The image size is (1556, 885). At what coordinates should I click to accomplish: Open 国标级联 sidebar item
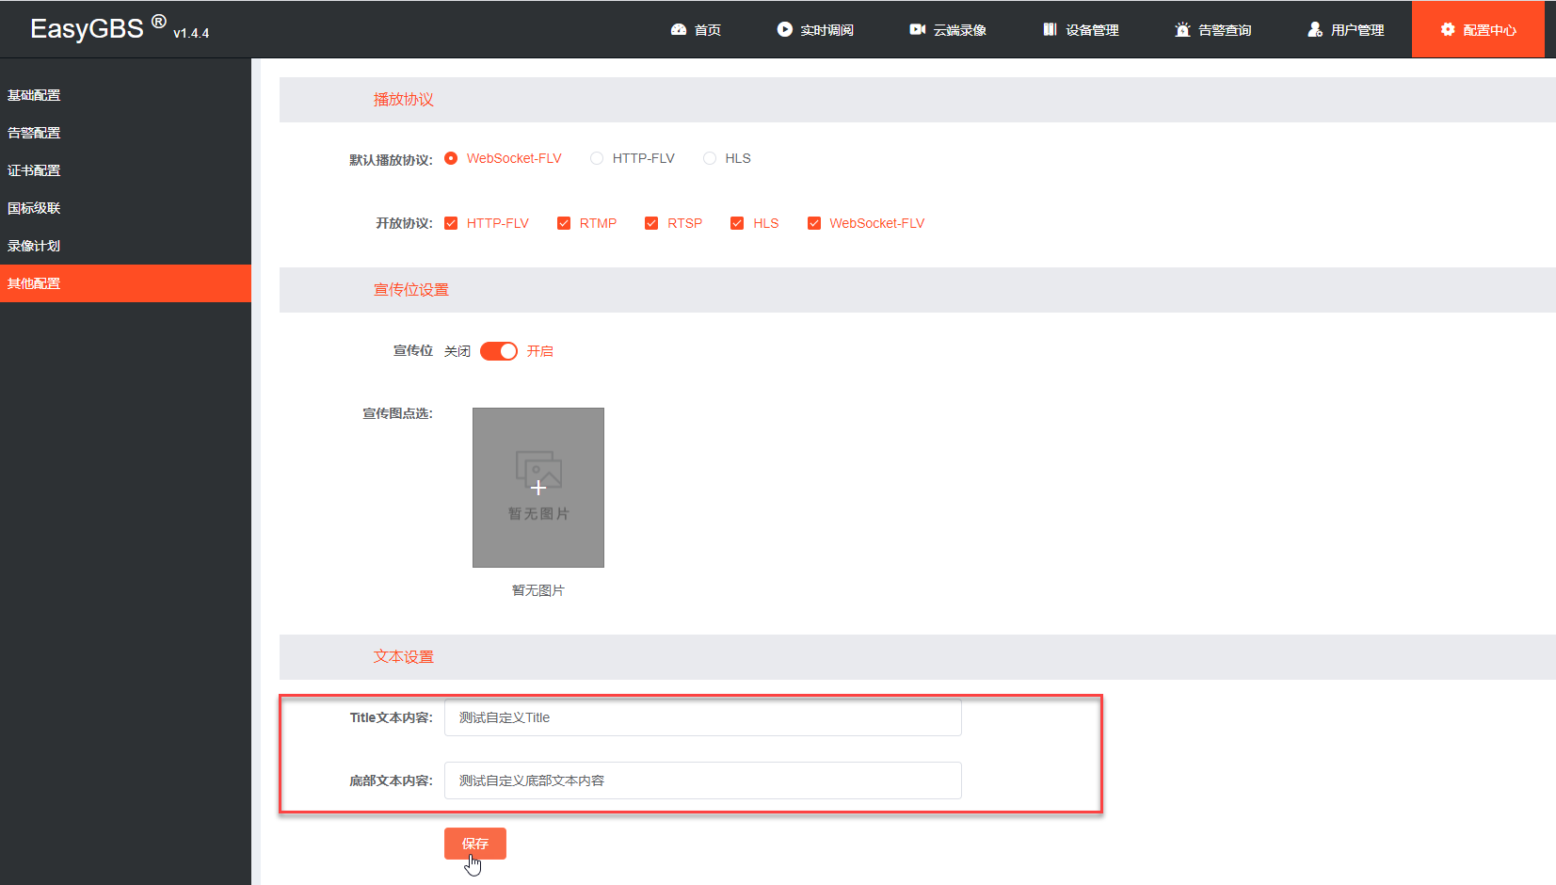[125, 208]
